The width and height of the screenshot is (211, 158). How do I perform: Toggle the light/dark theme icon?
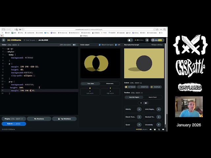coord(147,40)
